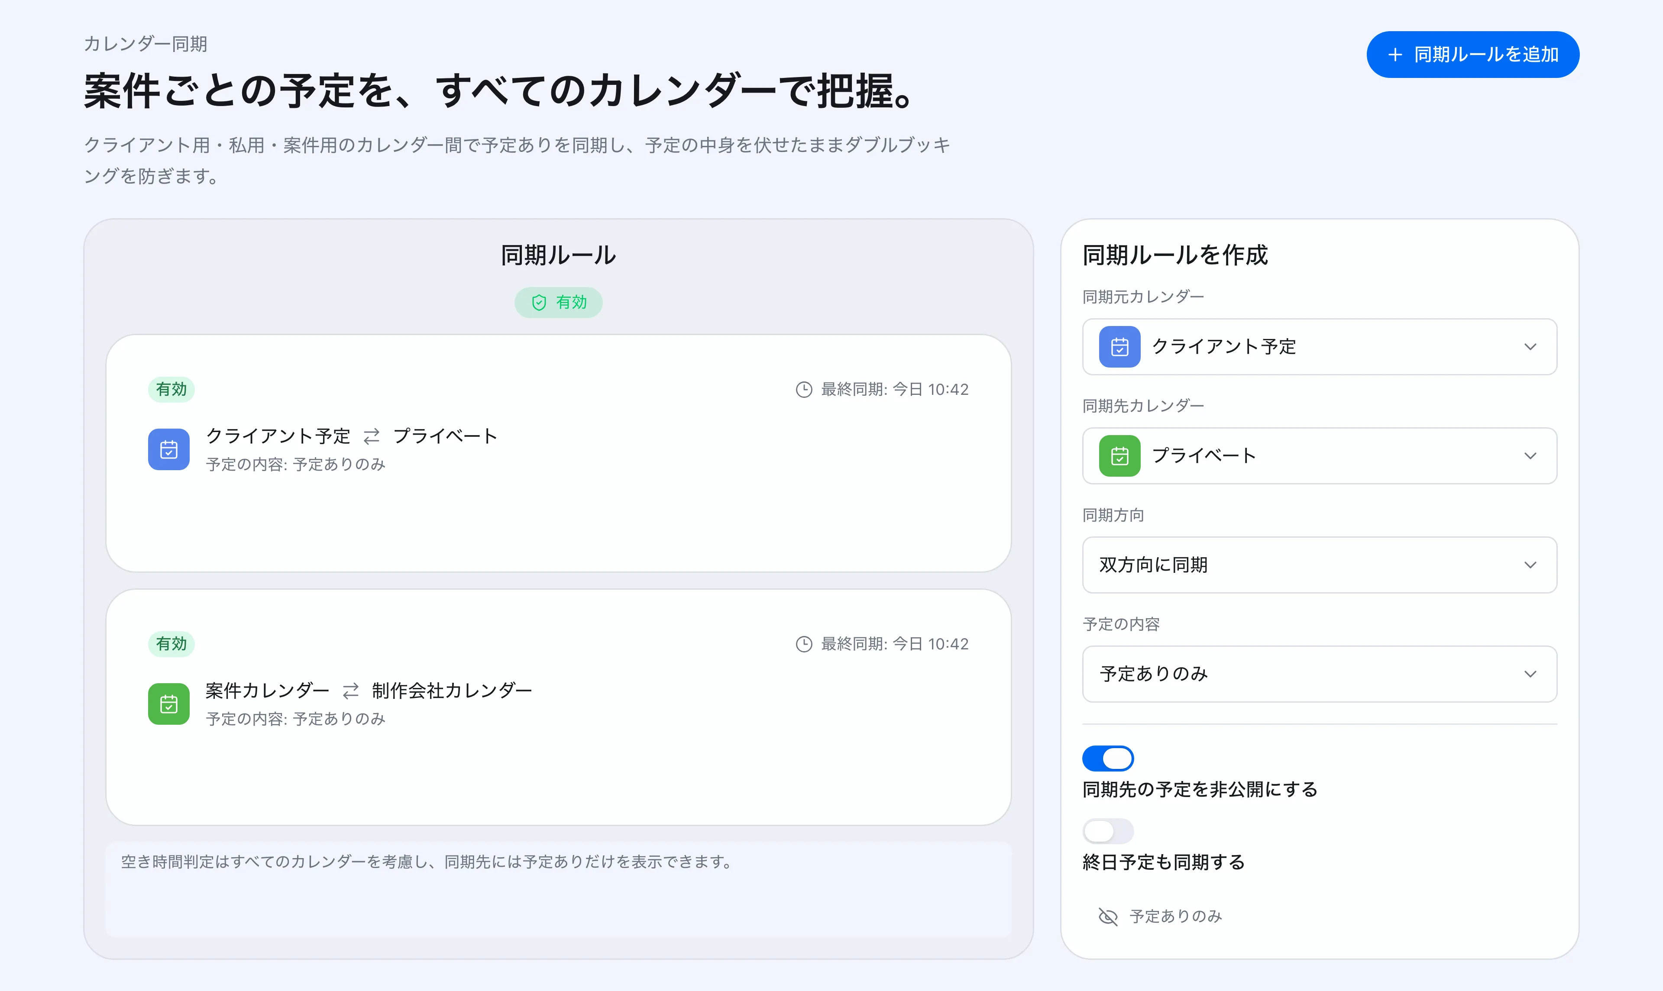Screen dimensions: 1663x991
Task: Click the カレンダー同期 breadcrumb label
Action: [x=146, y=44]
